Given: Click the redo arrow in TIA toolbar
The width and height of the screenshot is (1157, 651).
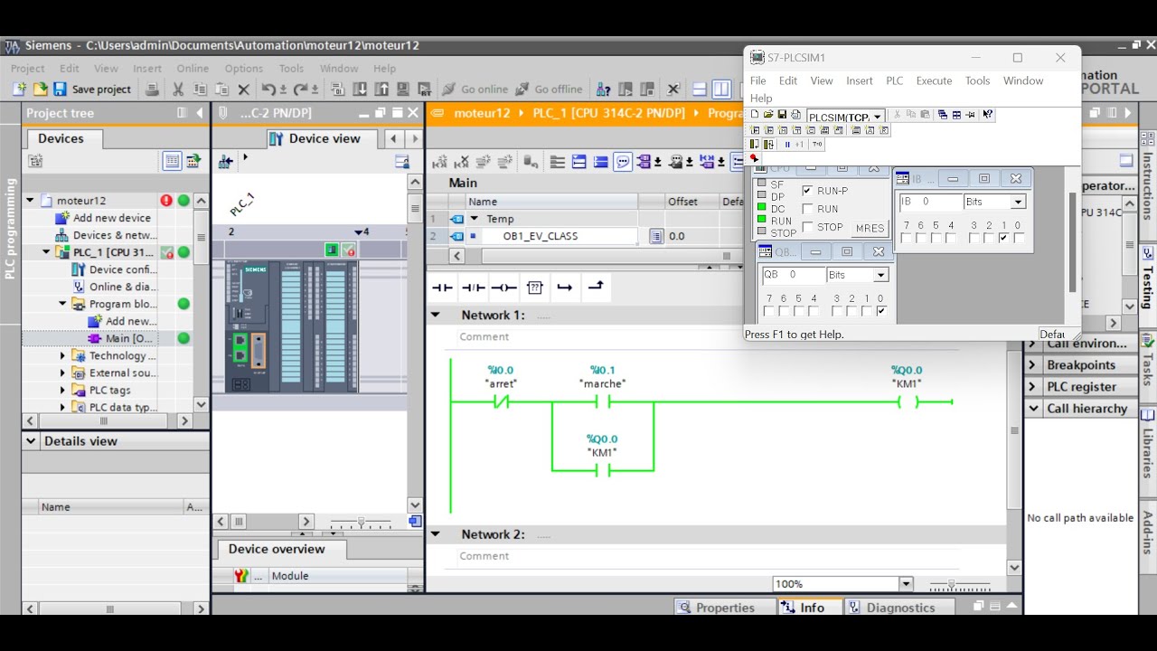Looking at the screenshot, I should [300, 90].
